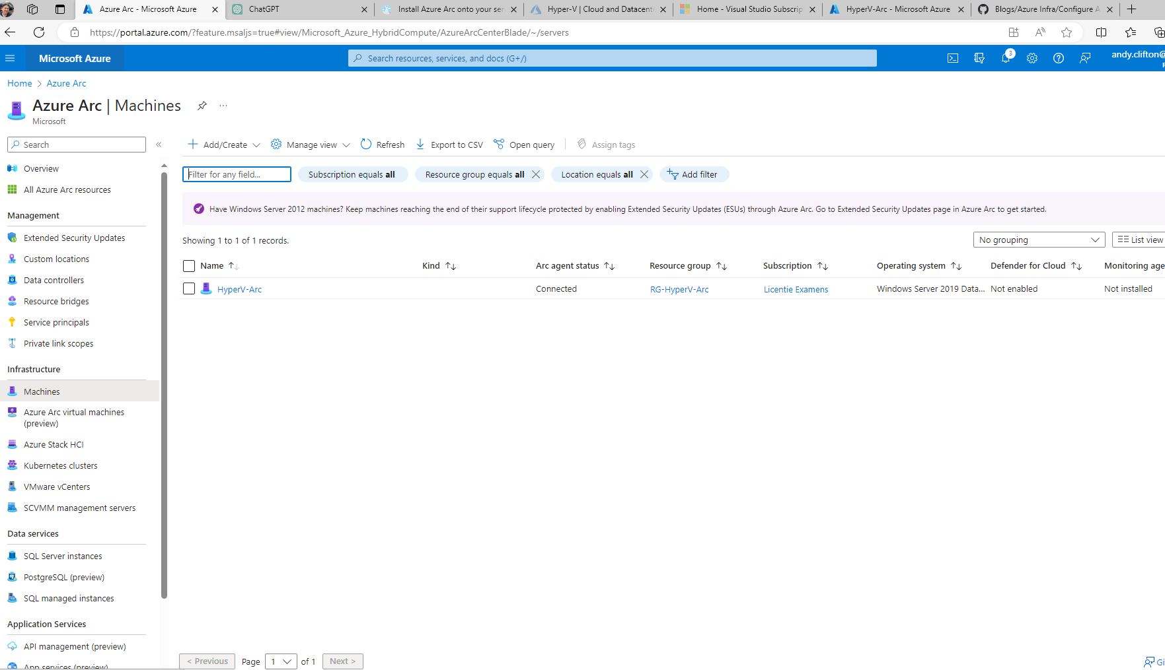1165x670 pixels.
Task: Select the HyperV-Arc row checkbox
Action: coord(189,288)
